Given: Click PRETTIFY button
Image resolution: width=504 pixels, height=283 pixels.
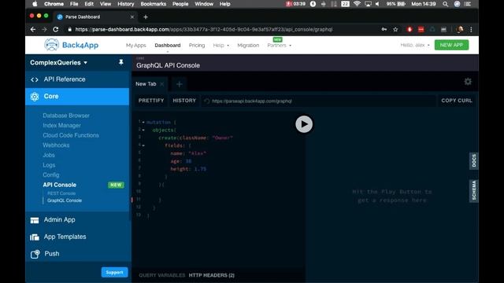Looking at the screenshot, I should [151, 101].
